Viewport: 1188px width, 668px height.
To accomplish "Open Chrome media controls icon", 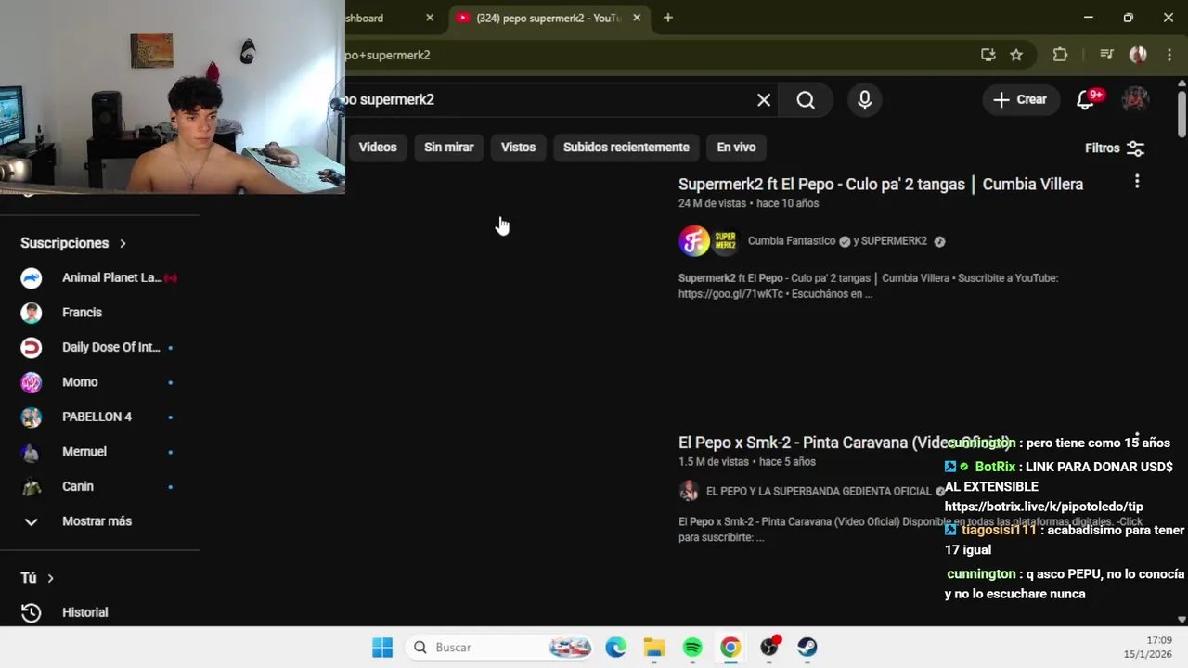I will coord(1106,55).
